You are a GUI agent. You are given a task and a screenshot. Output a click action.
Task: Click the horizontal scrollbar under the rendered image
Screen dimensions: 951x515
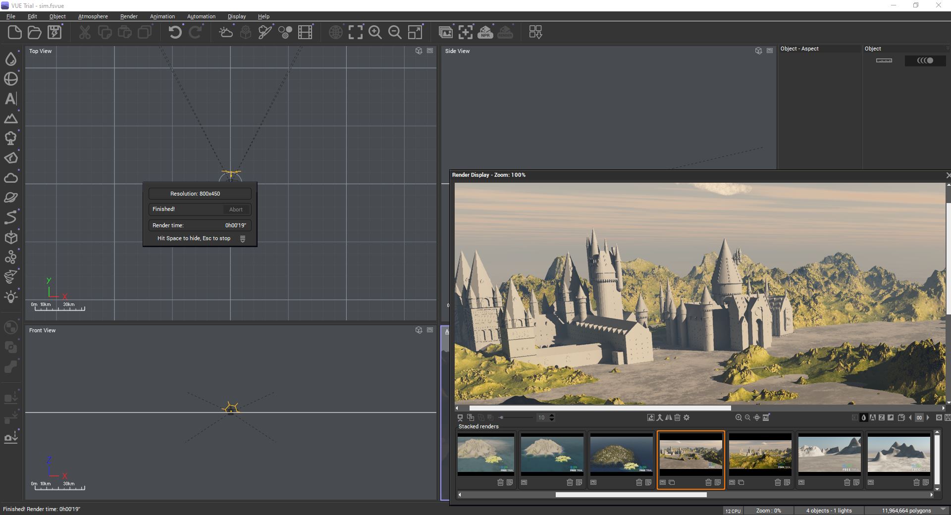click(x=600, y=408)
